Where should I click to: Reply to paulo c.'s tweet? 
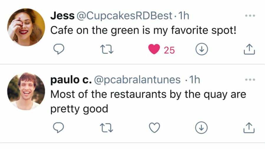point(60,128)
